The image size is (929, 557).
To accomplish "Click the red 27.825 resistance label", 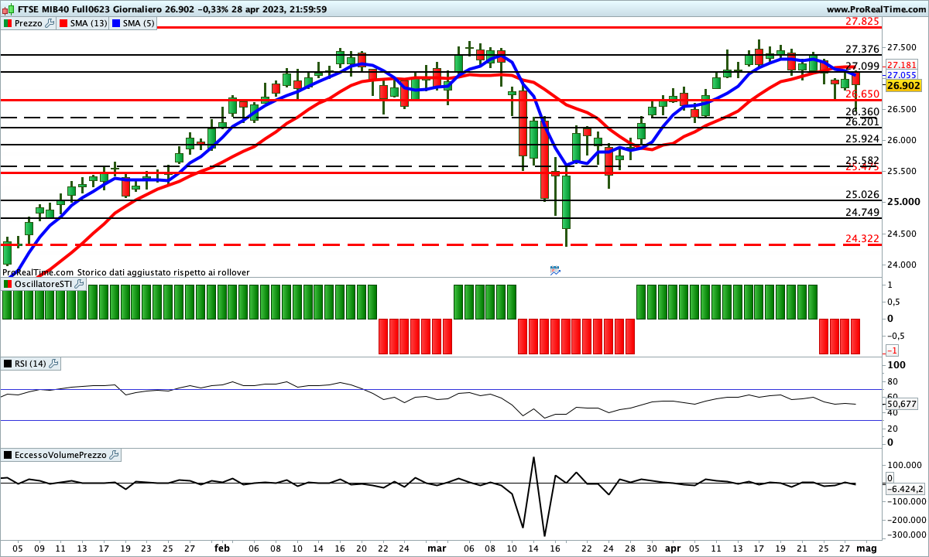I will tap(862, 22).
